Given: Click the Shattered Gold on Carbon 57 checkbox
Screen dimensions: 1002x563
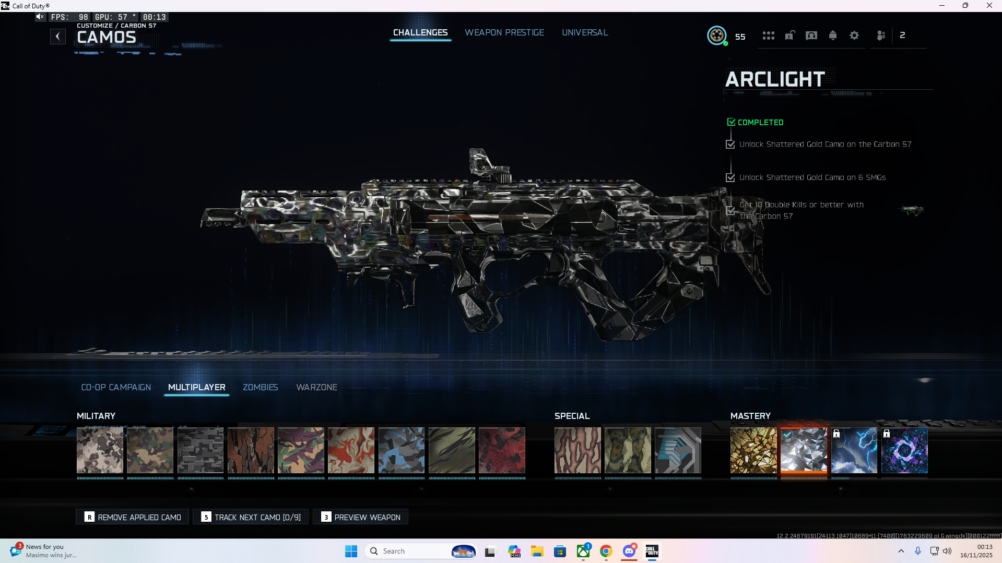Looking at the screenshot, I should point(730,144).
